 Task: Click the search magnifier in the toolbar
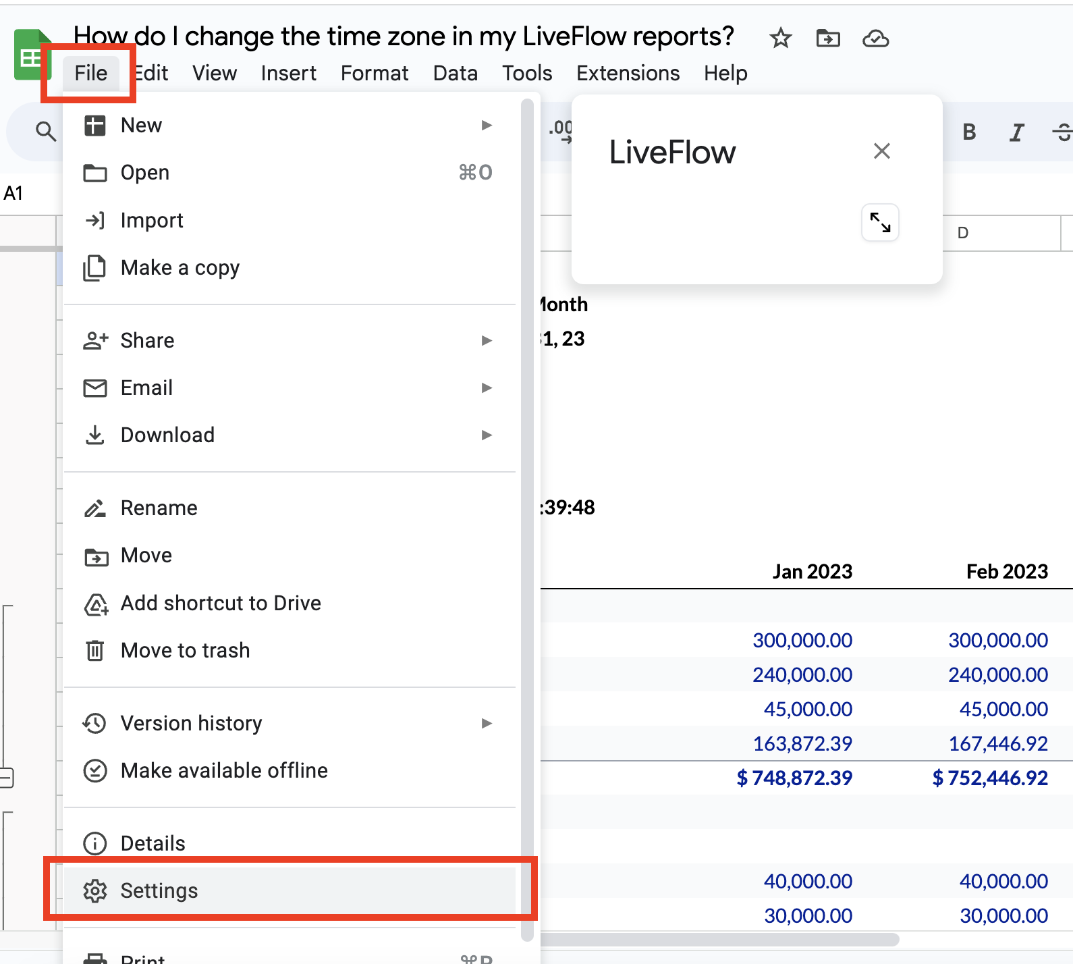(x=45, y=131)
